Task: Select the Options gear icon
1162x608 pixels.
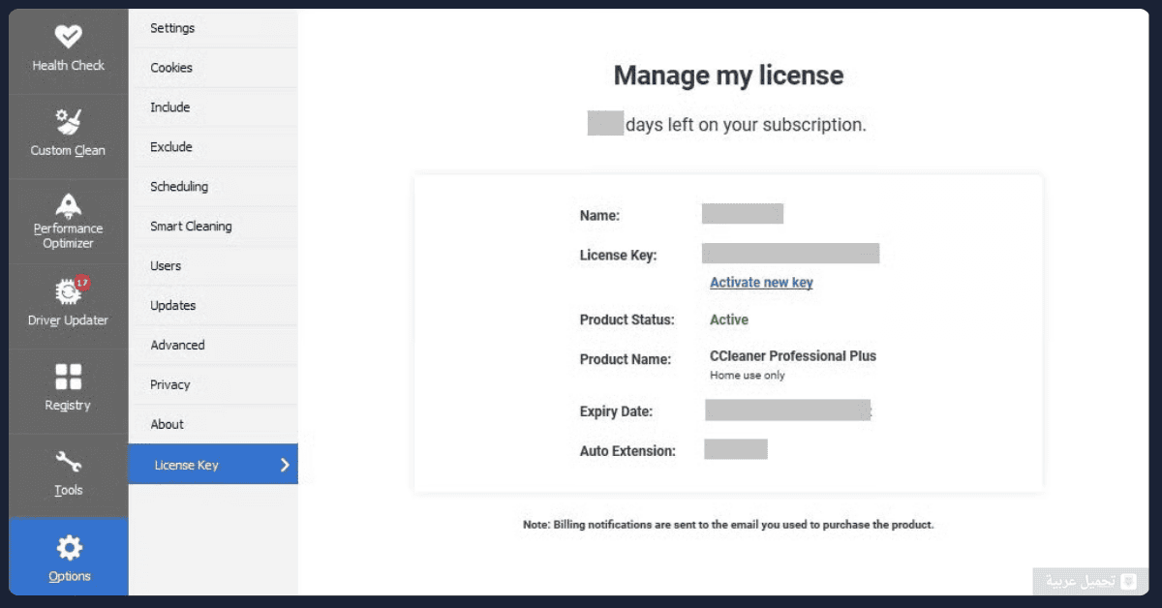Action: [x=68, y=548]
